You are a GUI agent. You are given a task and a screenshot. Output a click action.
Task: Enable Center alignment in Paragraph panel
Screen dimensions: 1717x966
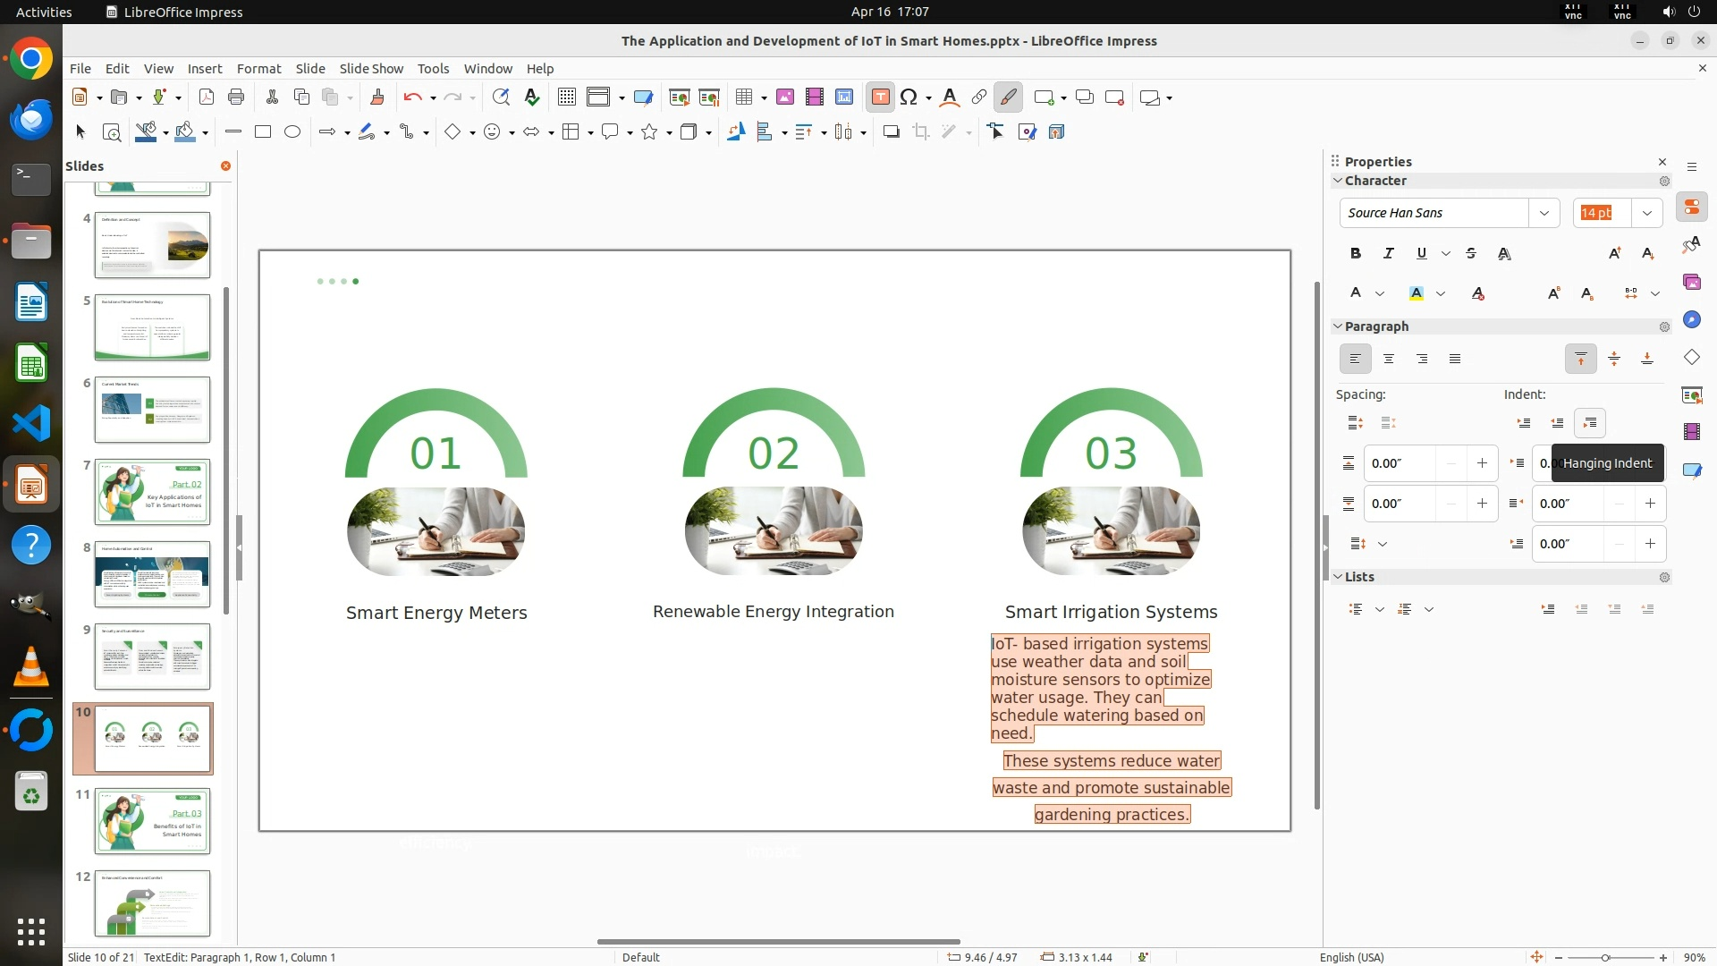pos(1389,360)
